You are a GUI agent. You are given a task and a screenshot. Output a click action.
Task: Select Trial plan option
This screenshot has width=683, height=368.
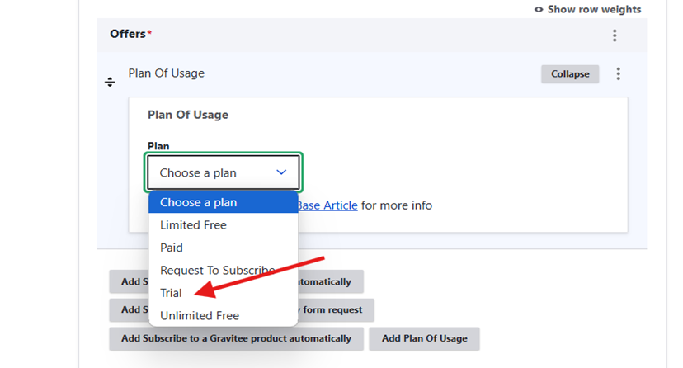pyautogui.click(x=223, y=293)
